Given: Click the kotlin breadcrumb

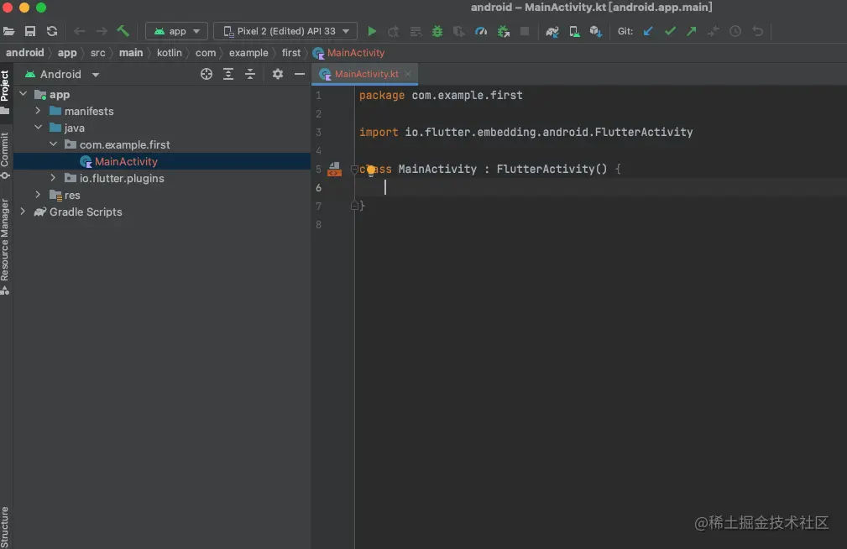Looking at the screenshot, I should [169, 52].
